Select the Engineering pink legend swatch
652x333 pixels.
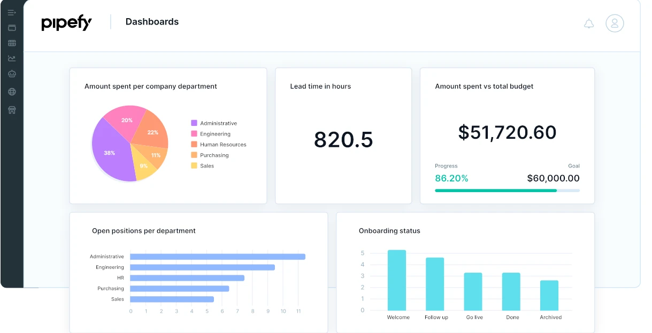194,134
